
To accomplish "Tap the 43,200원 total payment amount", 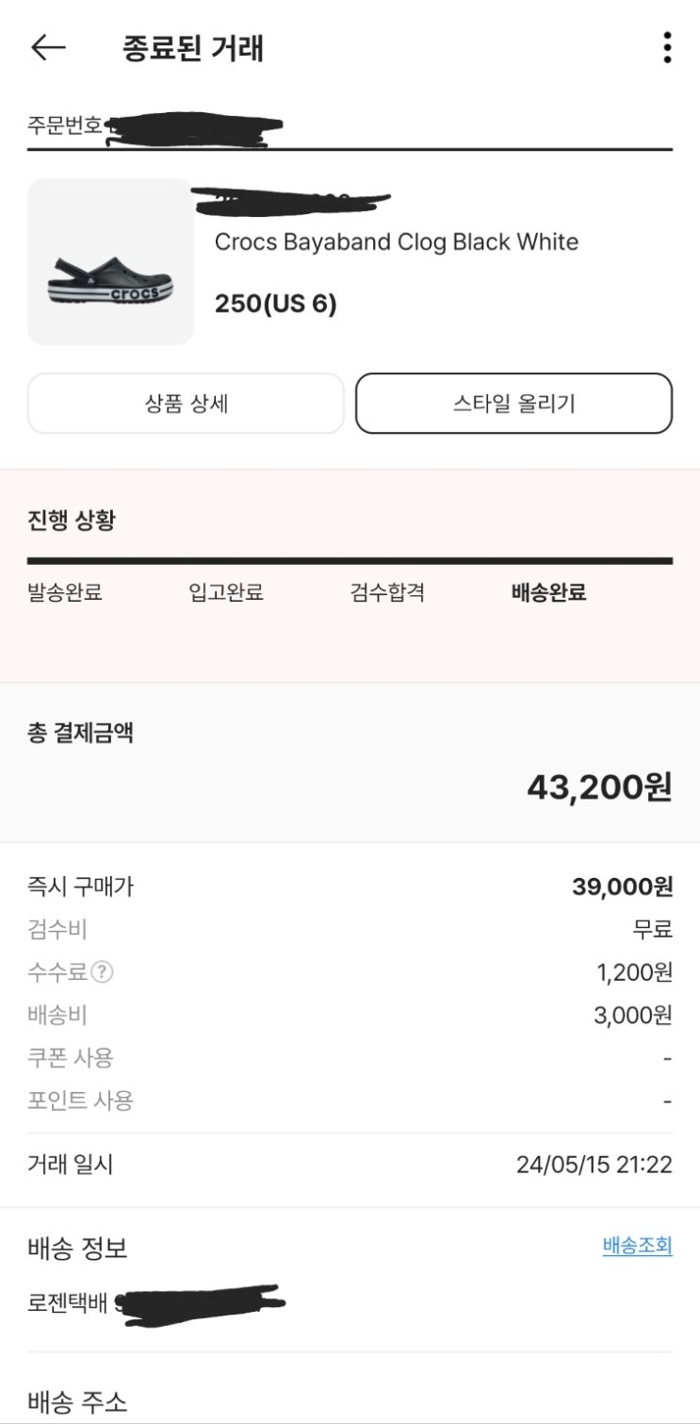I will tap(598, 787).
